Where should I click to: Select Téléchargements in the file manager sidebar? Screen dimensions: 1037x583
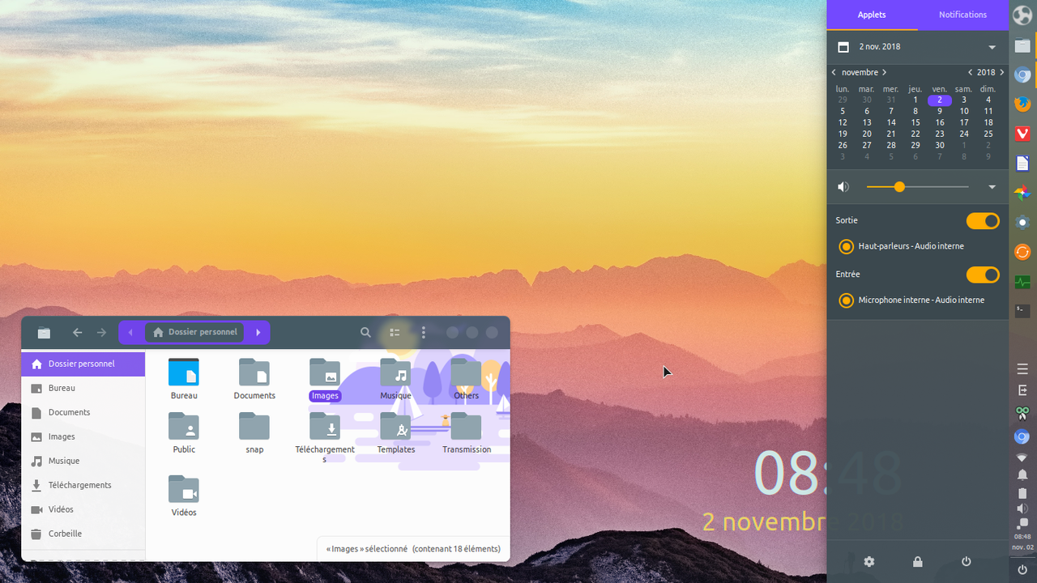click(83, 485)
